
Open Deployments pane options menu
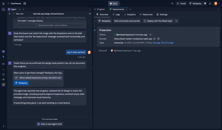coord(218,9)
